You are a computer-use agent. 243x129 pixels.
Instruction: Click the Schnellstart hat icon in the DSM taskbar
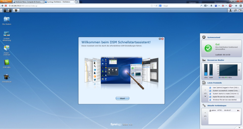(16, 10)
